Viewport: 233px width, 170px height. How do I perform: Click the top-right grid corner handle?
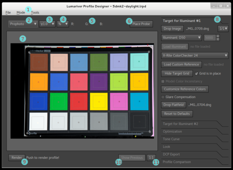coord(149,52)
